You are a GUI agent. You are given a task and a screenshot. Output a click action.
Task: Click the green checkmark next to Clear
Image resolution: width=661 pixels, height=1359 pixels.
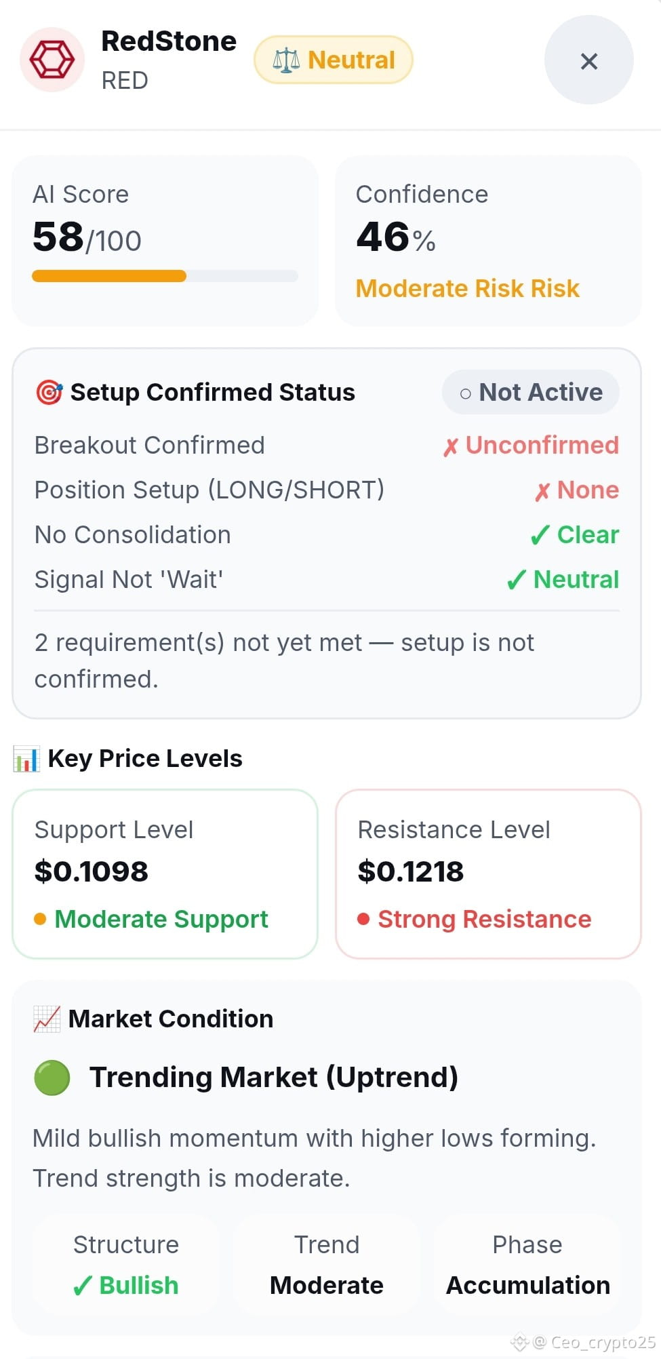[540, 535]
